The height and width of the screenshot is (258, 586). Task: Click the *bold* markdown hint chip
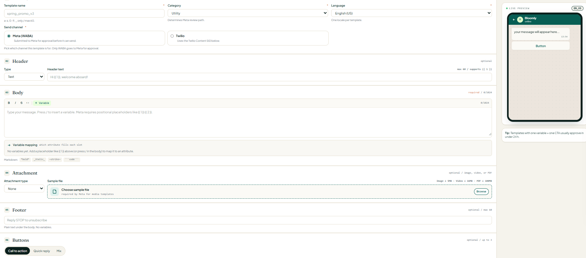[x=25, y=159]
